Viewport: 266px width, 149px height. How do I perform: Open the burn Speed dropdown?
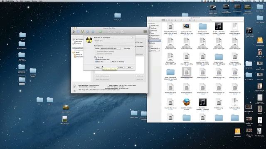(111, 48)
